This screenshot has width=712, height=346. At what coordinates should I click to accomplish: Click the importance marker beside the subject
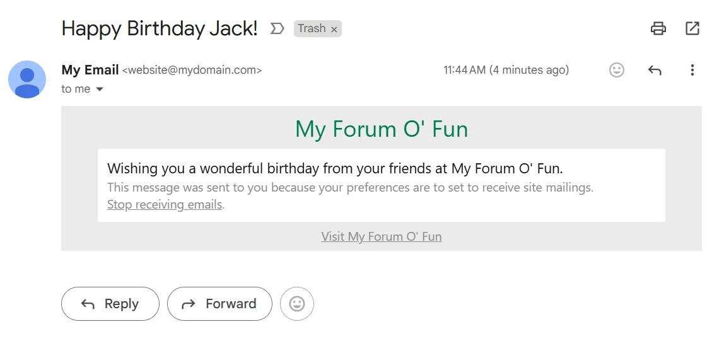pyautogui.click(x=277, y=28)
